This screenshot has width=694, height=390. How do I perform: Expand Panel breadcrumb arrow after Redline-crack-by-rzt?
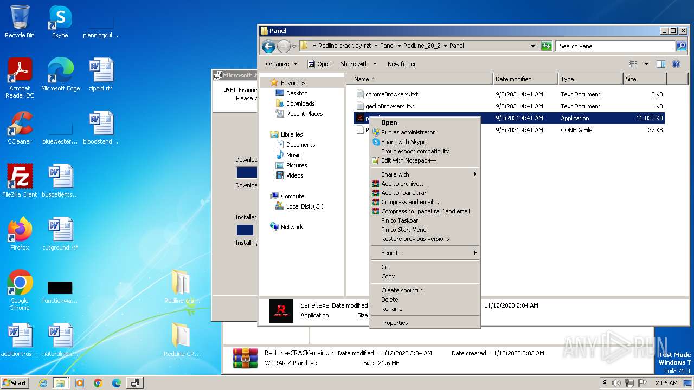376,46
